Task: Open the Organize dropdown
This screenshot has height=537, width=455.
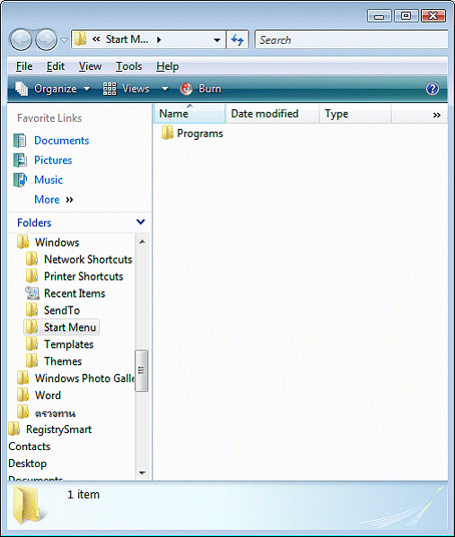Action: [53, 89]
